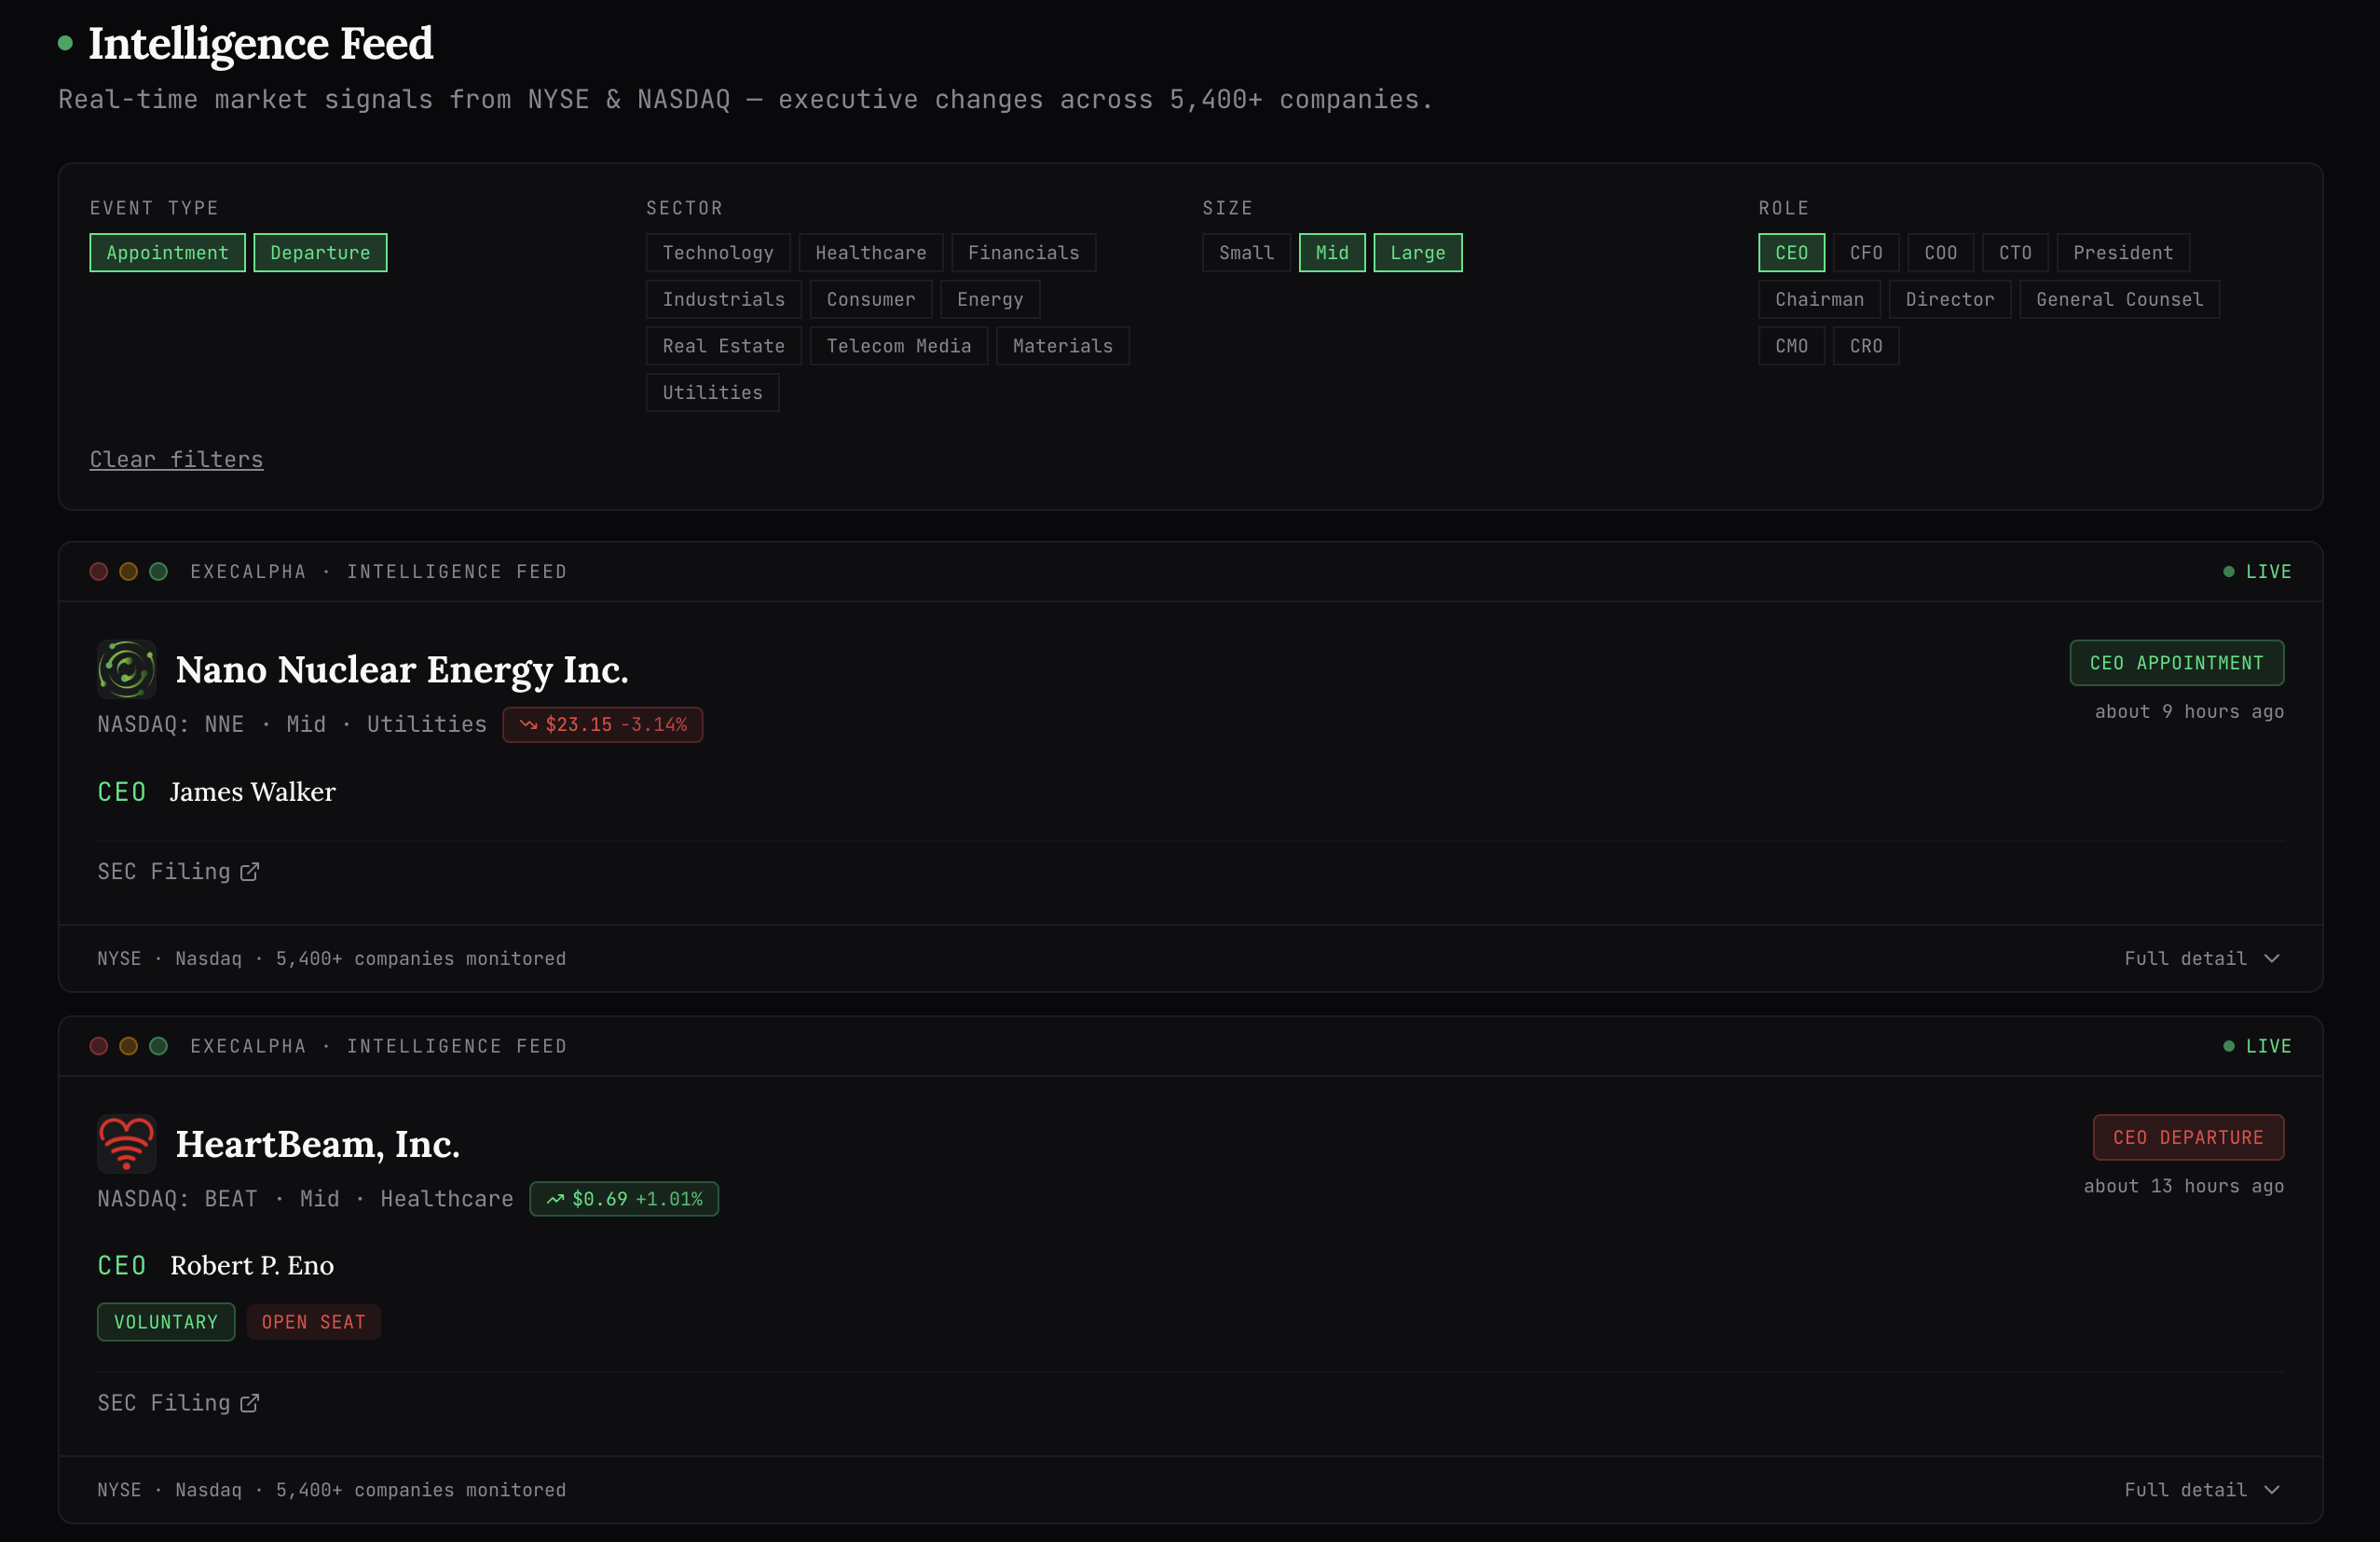Click the CEO DEPARTURE badge
Image resolution: width=2380 pixels, height=1542 pixels.
pos(2188,1136)
